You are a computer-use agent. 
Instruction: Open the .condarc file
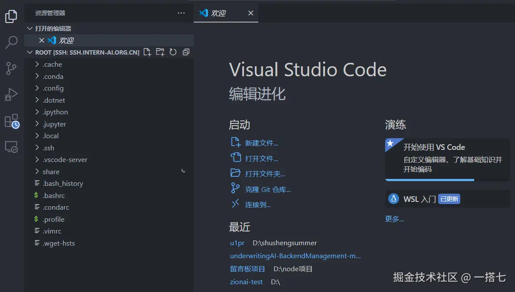click(109, 207)
